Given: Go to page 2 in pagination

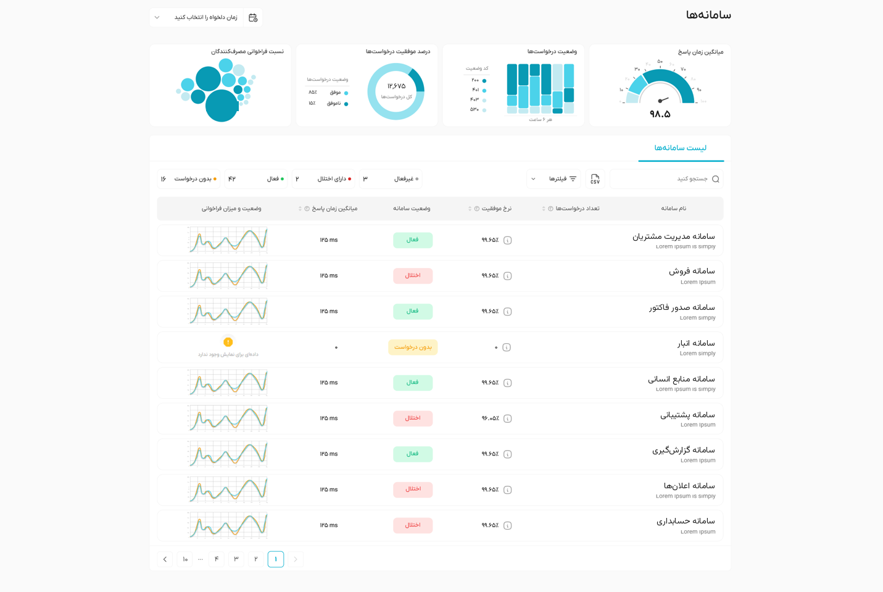Looking at the screenshot, I should point(256,559).
